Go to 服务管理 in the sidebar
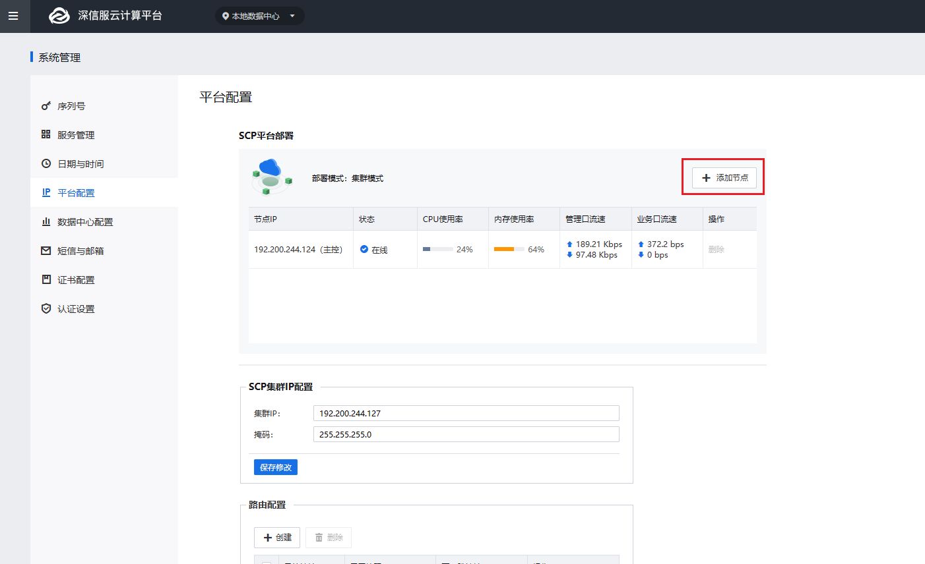 pyautogui.click(x=104, y=134)
